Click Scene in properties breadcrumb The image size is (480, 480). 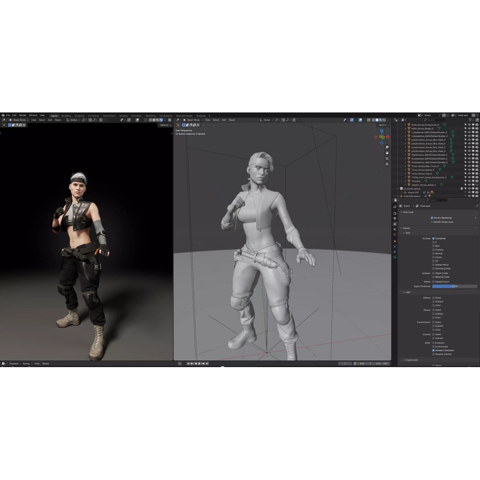tap(407, 206)
